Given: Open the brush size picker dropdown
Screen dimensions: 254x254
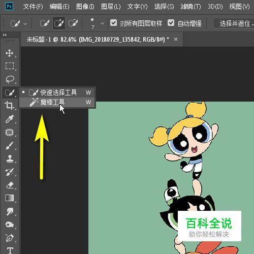Looking at the screenshot, I should [102, 23].
